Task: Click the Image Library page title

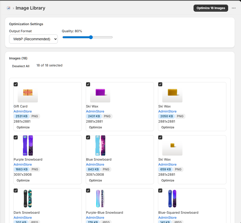Action: coord(31,8)
